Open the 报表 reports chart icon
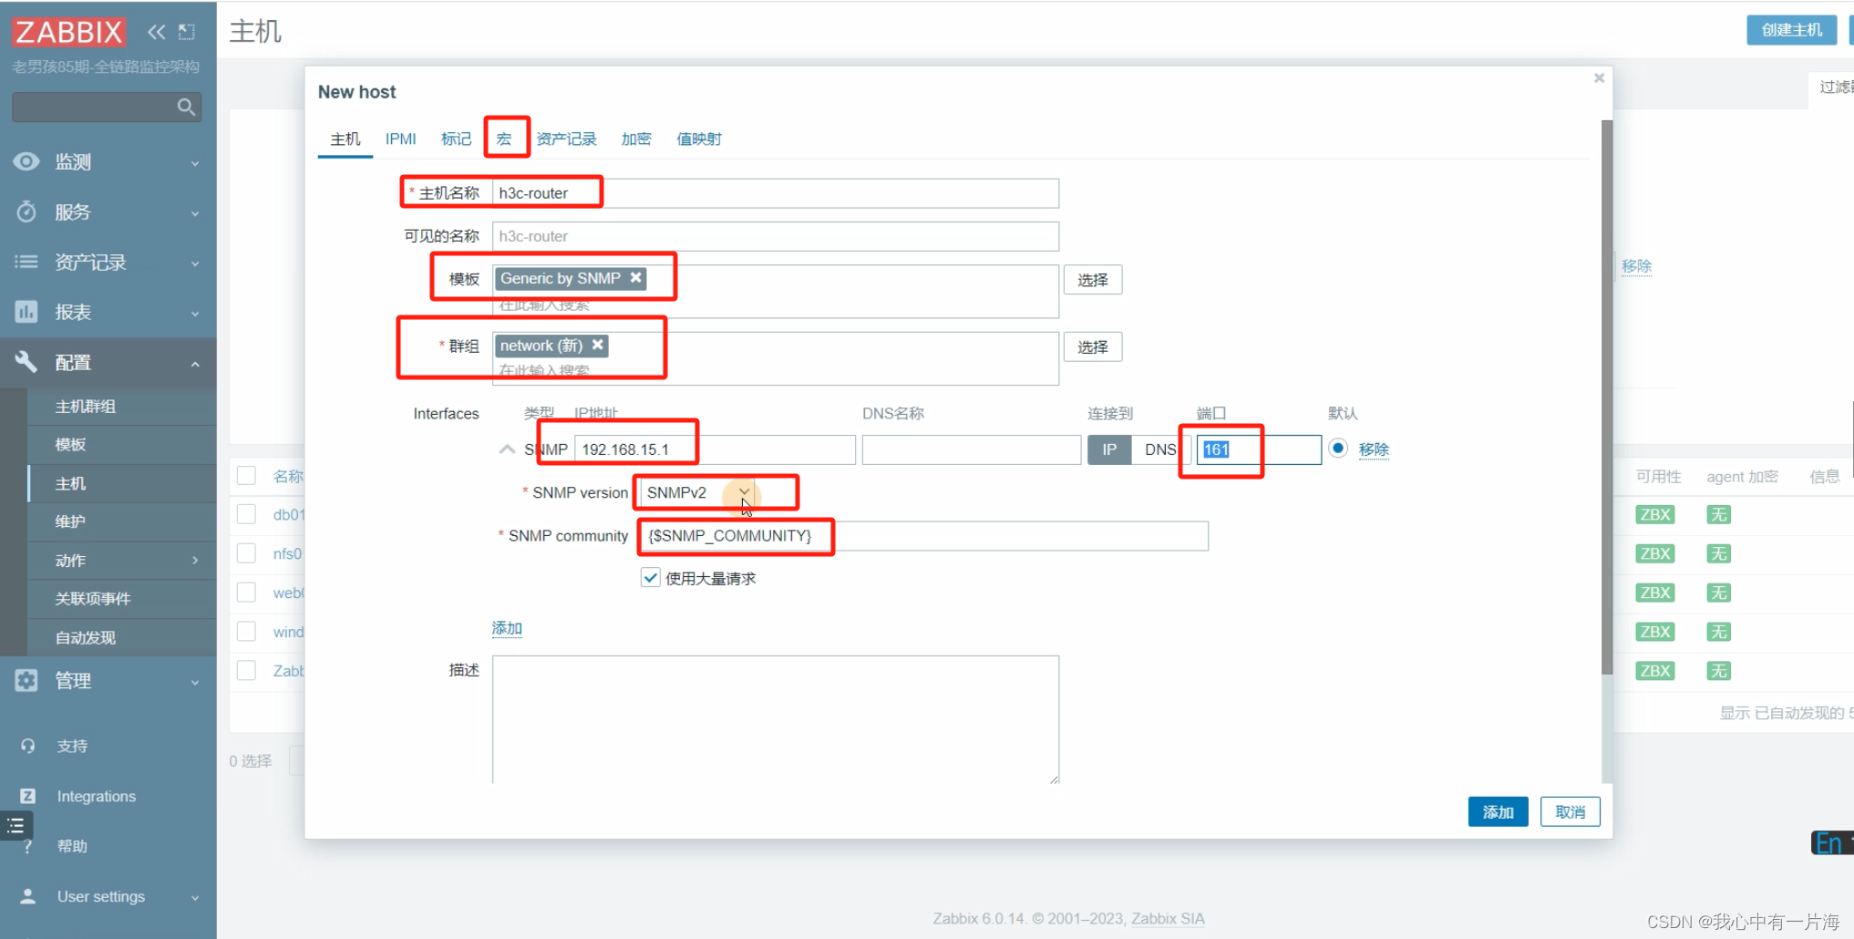 (x=26, y=312)
